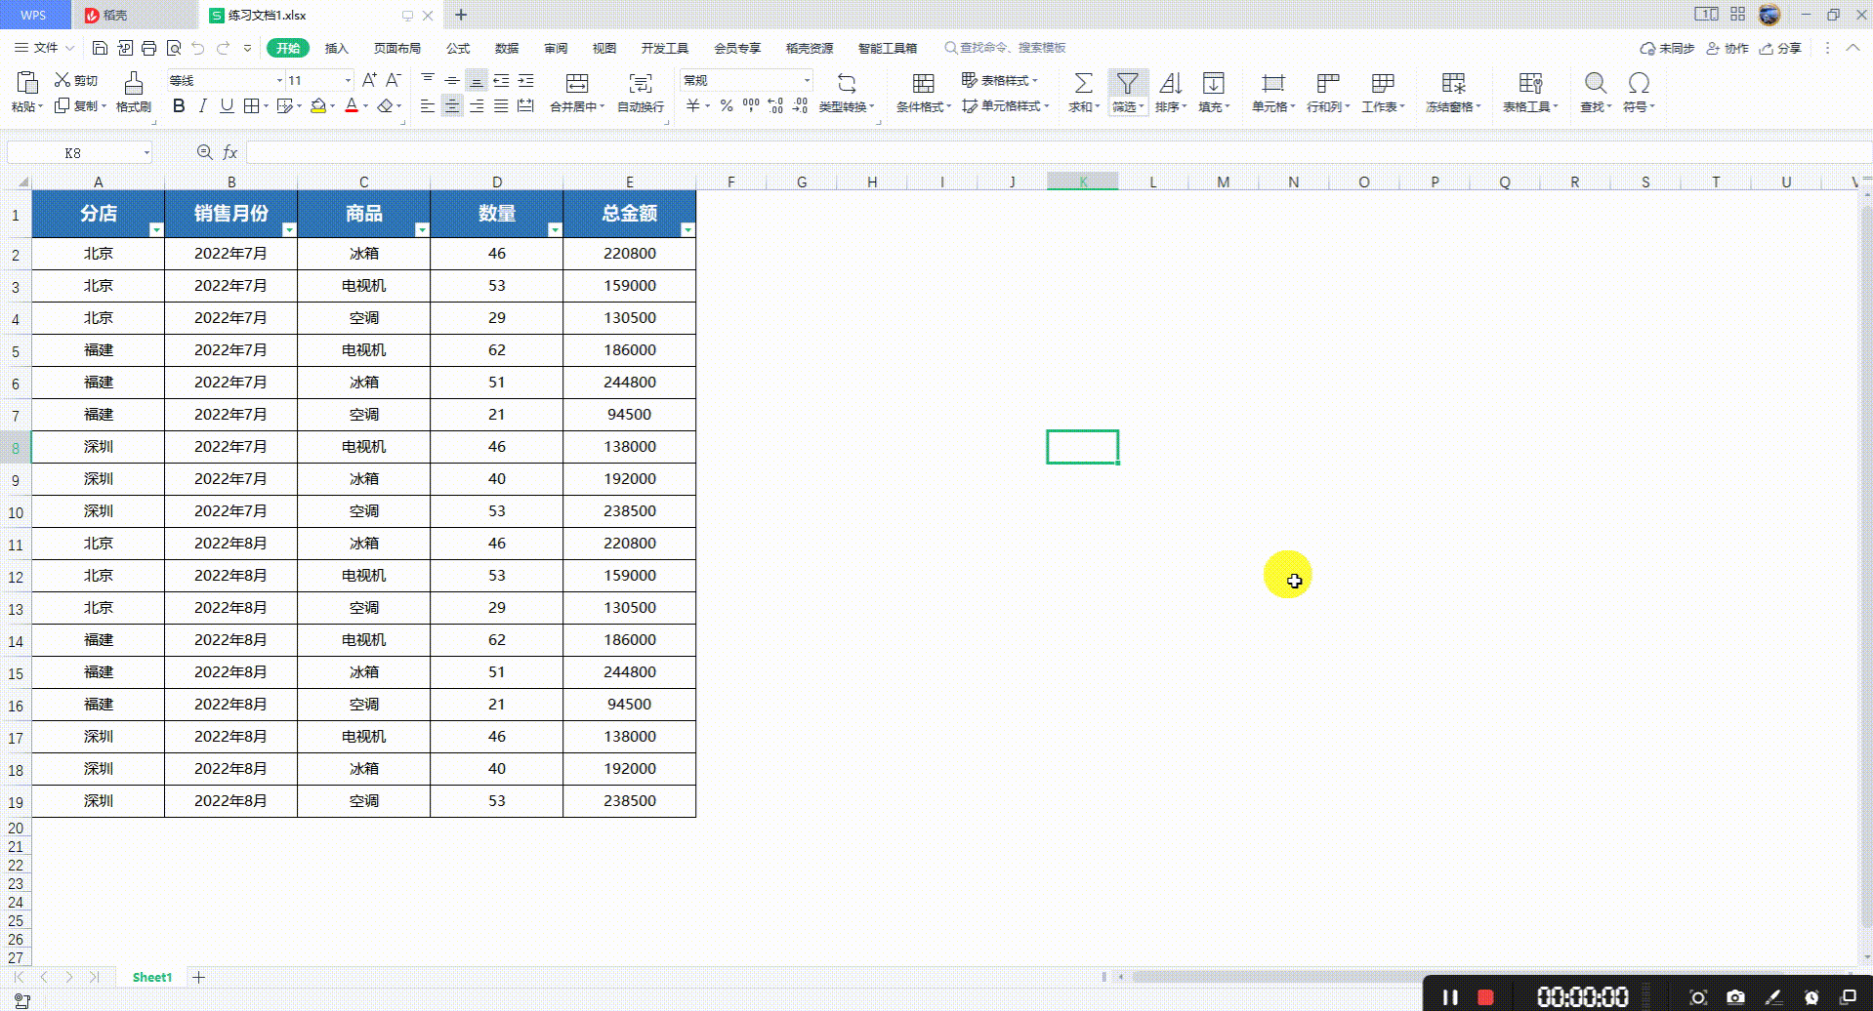Toggle align text left
This screenshot has width=1873, height=1011.
coord(428,105)
